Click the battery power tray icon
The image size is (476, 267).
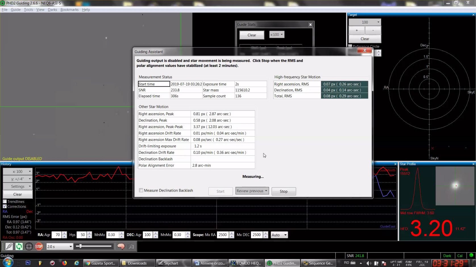click(x=376, y=263)
